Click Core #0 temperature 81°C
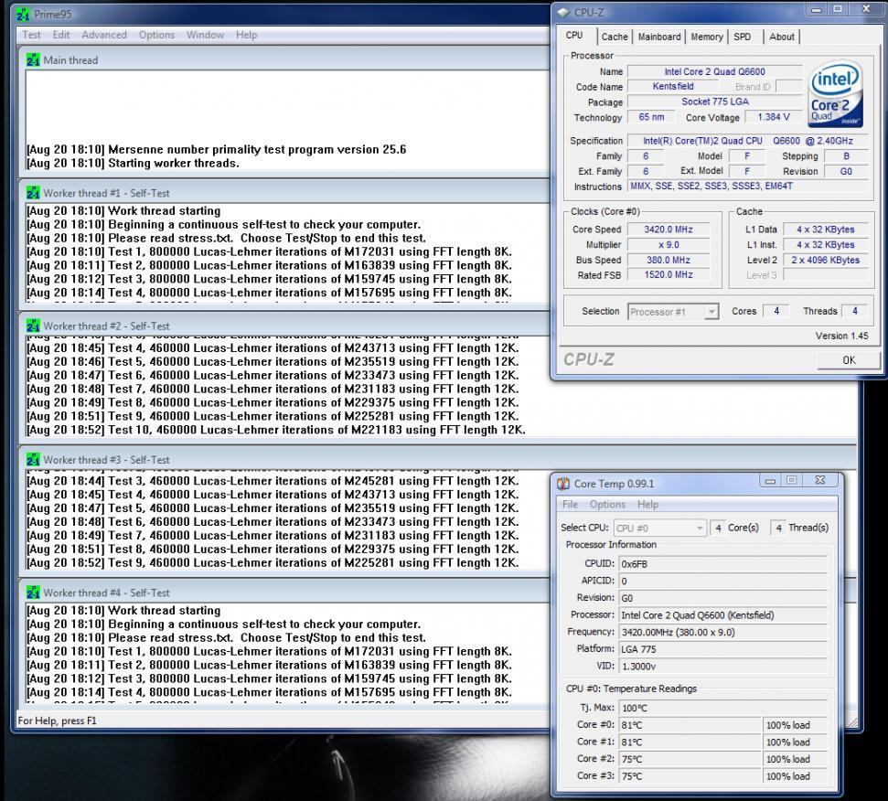 (690, 725)
